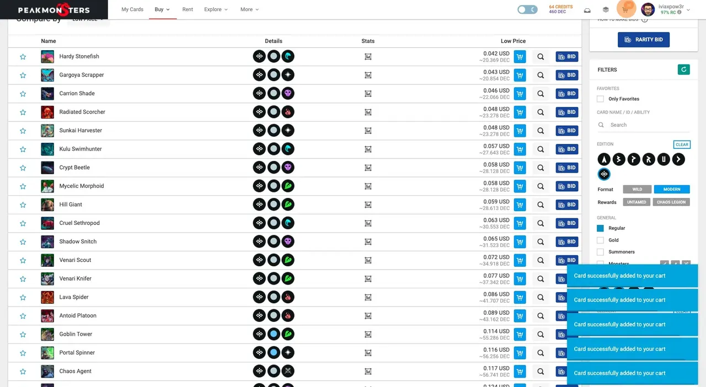The height and width of the screenshot is (387, 706).
Task: Add Lava Spider to cart
Action: [520, 297]
